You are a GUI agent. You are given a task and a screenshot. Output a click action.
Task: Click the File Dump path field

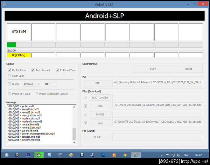[157, 137]
